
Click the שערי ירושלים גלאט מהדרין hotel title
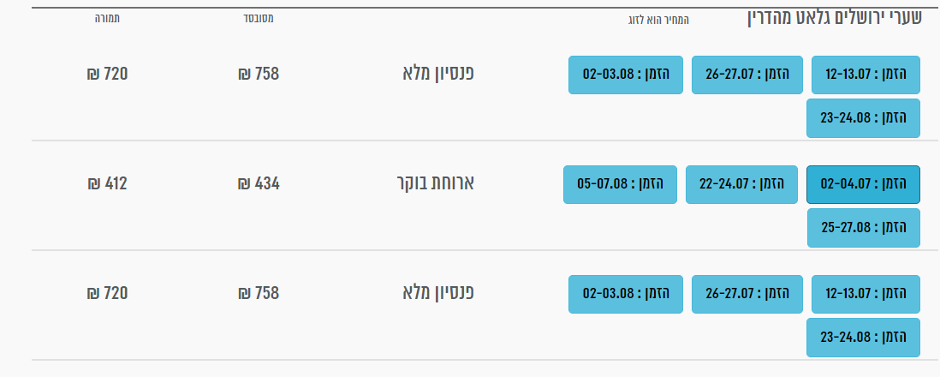(835, 18)
